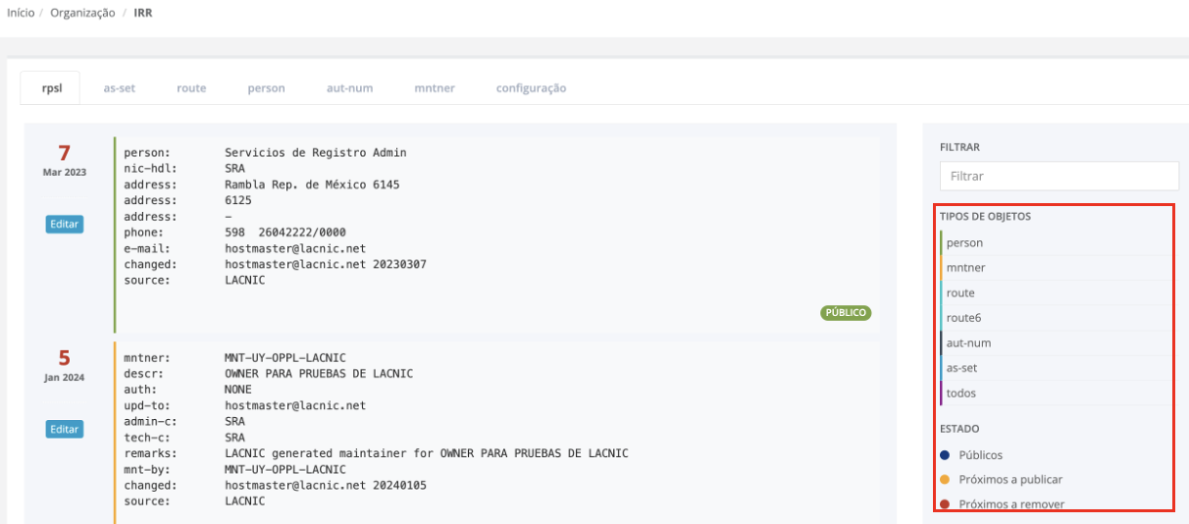Filter objects by person type
This screenshot has width=1189, height=524.
pyautogui.click(x=964, y=243)
